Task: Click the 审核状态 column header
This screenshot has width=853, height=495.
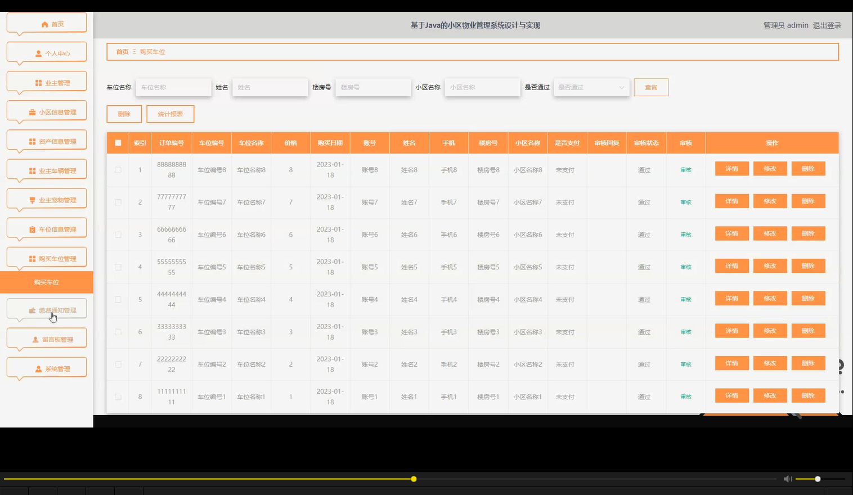Action: [646, 143]
